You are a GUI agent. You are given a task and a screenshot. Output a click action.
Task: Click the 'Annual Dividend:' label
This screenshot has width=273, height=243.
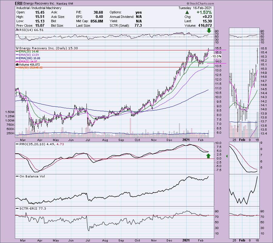pos(122,17)
